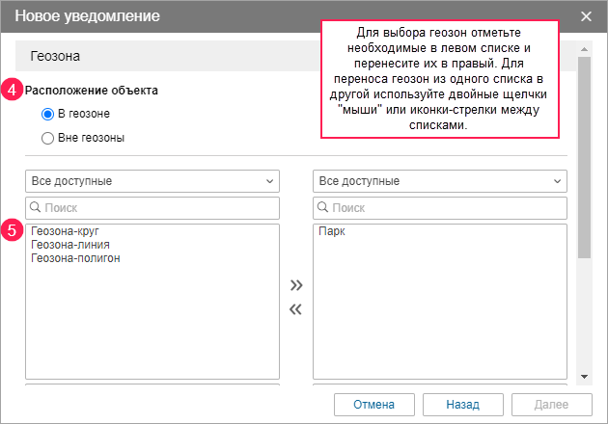Image resolution: width=608 pixels, height=424 pixels.
Task: Click the Геозона section header
Action: tap(174, 57)
